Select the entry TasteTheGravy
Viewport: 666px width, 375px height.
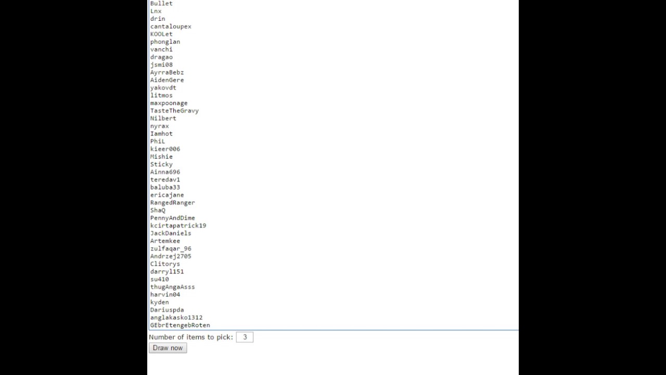point(174,110)
